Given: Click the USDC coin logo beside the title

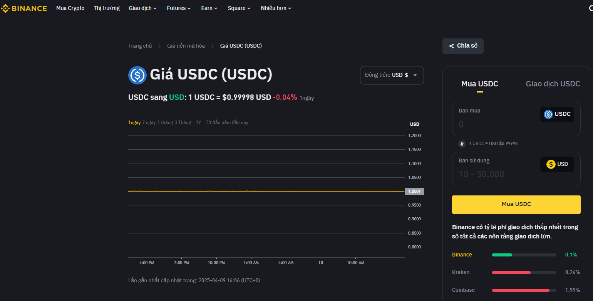Looking at the screenshot, I should (x=137, y=75).
